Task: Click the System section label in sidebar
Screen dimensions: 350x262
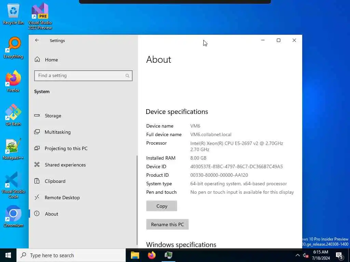Action: [x=42, y=91]
